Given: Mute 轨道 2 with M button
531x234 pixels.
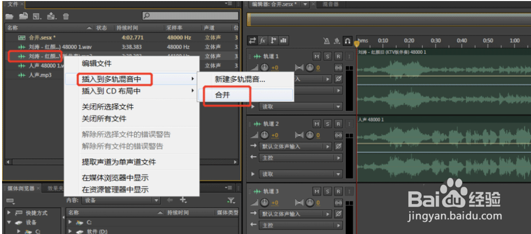Looking at the screenshot, I should point(317,124).
